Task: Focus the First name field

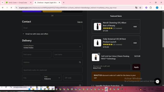Action: point(37,54)
